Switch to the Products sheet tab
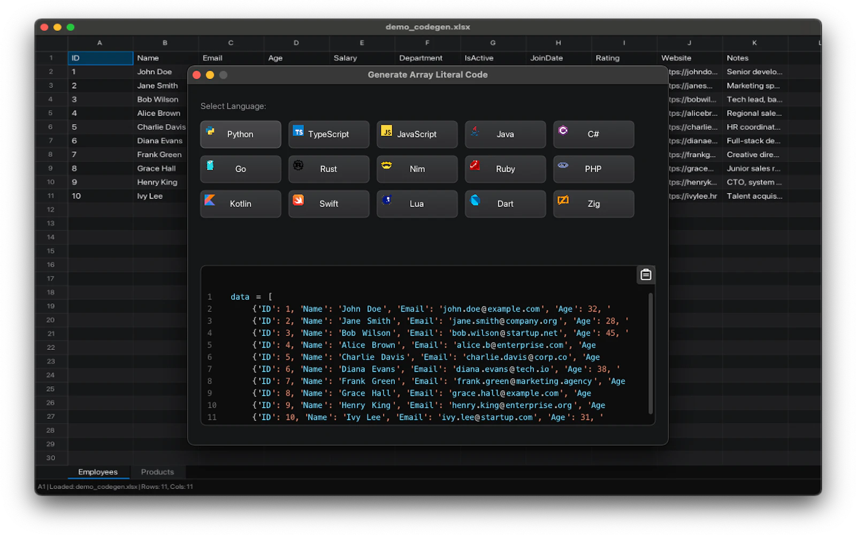The height and width of the screenshot is (535, 856). pos(157,472)
